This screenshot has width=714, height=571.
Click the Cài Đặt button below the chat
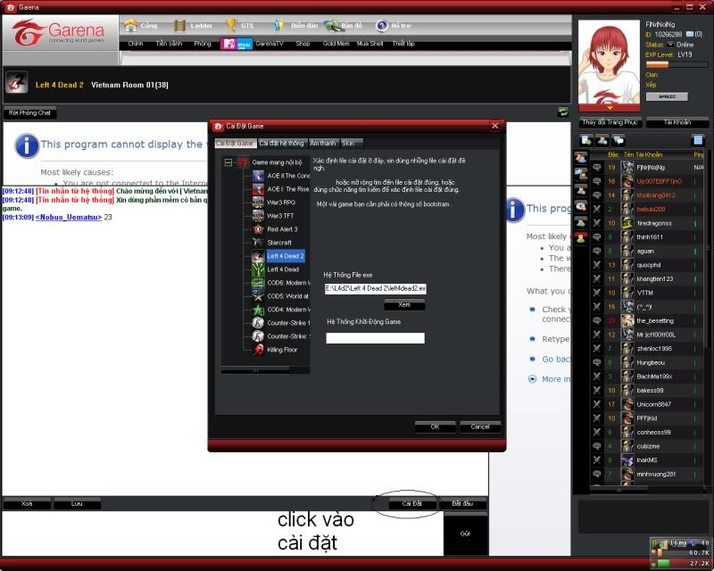click(412, 503)
